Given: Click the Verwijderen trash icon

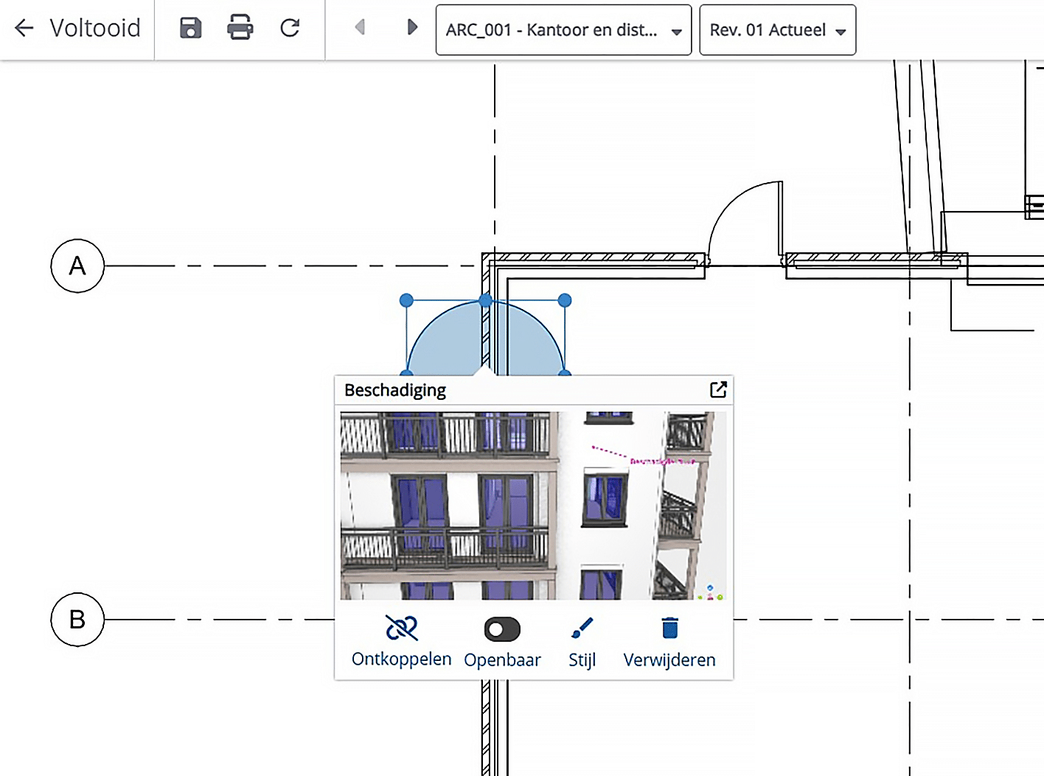Looking at the screenshot, I should point(669,628).
